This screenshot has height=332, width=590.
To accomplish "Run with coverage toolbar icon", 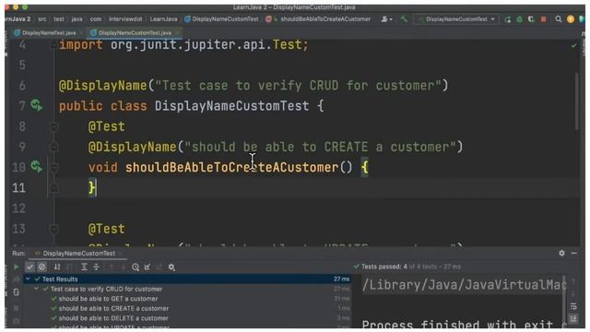I will pos(531,19).
